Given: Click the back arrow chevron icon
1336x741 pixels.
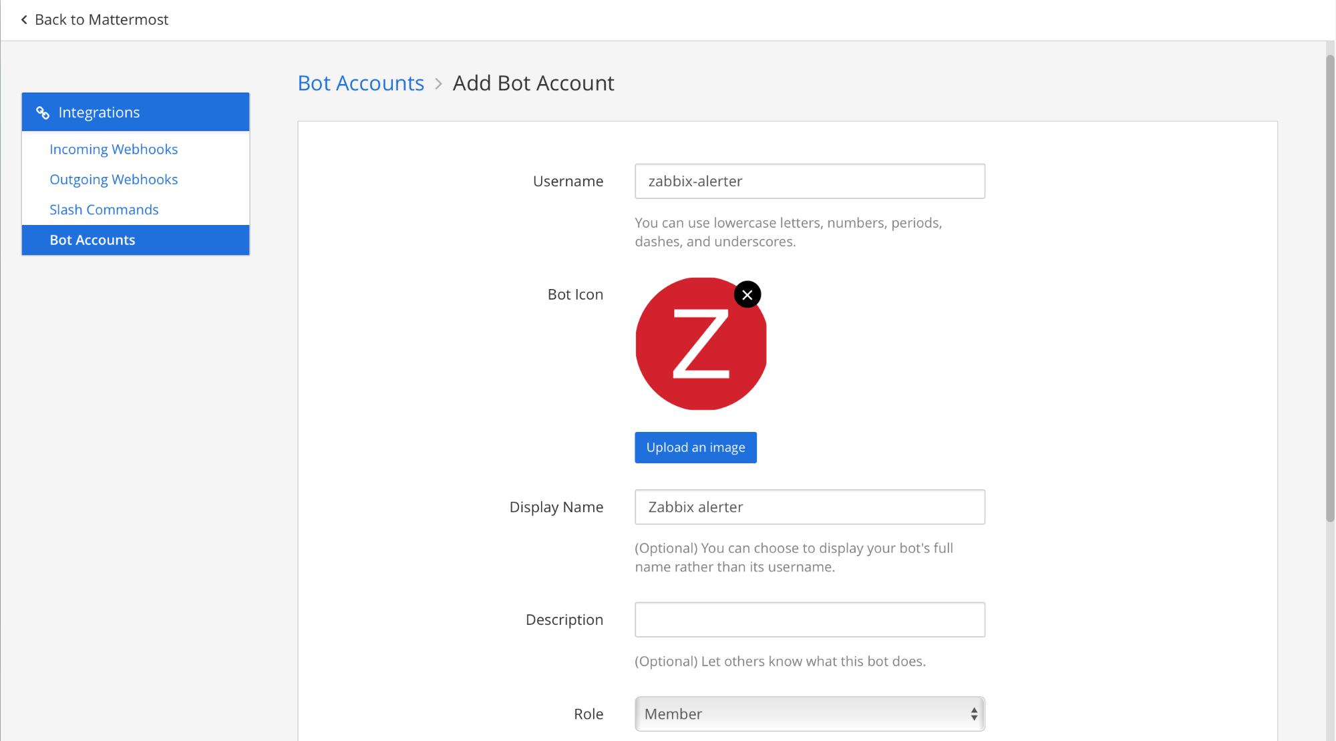Looking at the screenshot, I should click(24, 20).
